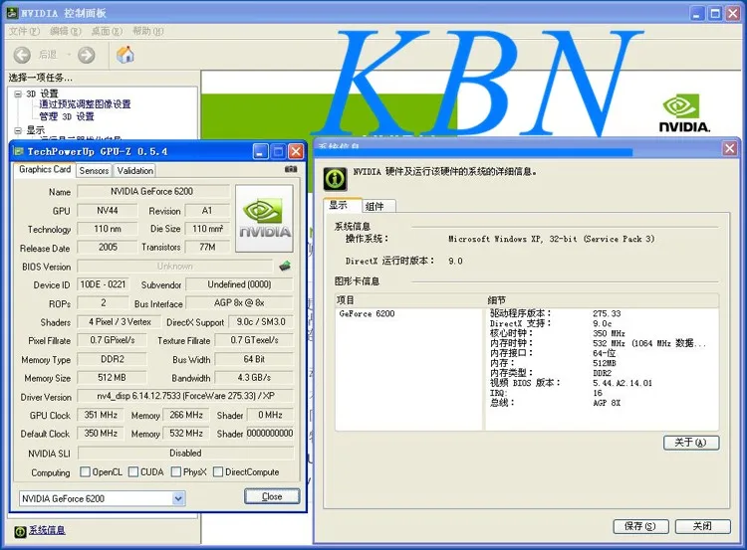This screenshot has height=550, width=747.
Task: Select 通过预览调整图像设置 tree item
Action: point(85,104)
